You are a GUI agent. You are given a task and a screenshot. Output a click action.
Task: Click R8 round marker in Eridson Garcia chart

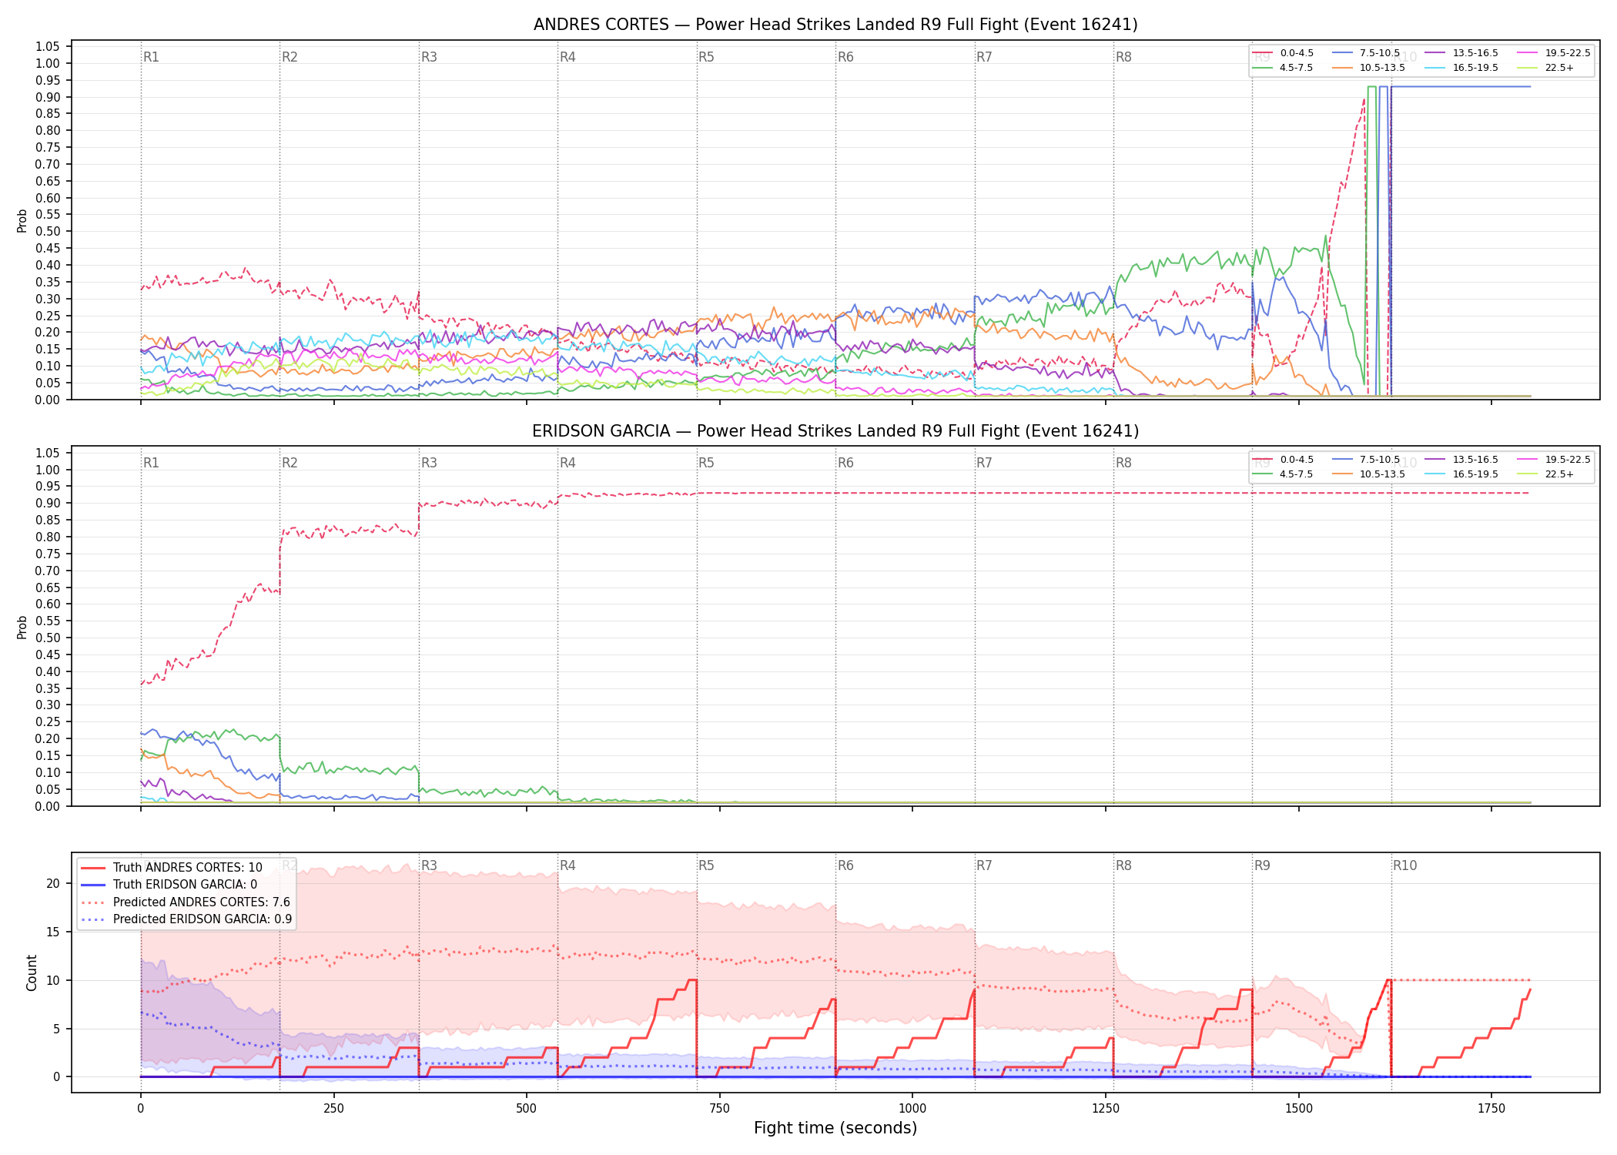point(1123,463)
